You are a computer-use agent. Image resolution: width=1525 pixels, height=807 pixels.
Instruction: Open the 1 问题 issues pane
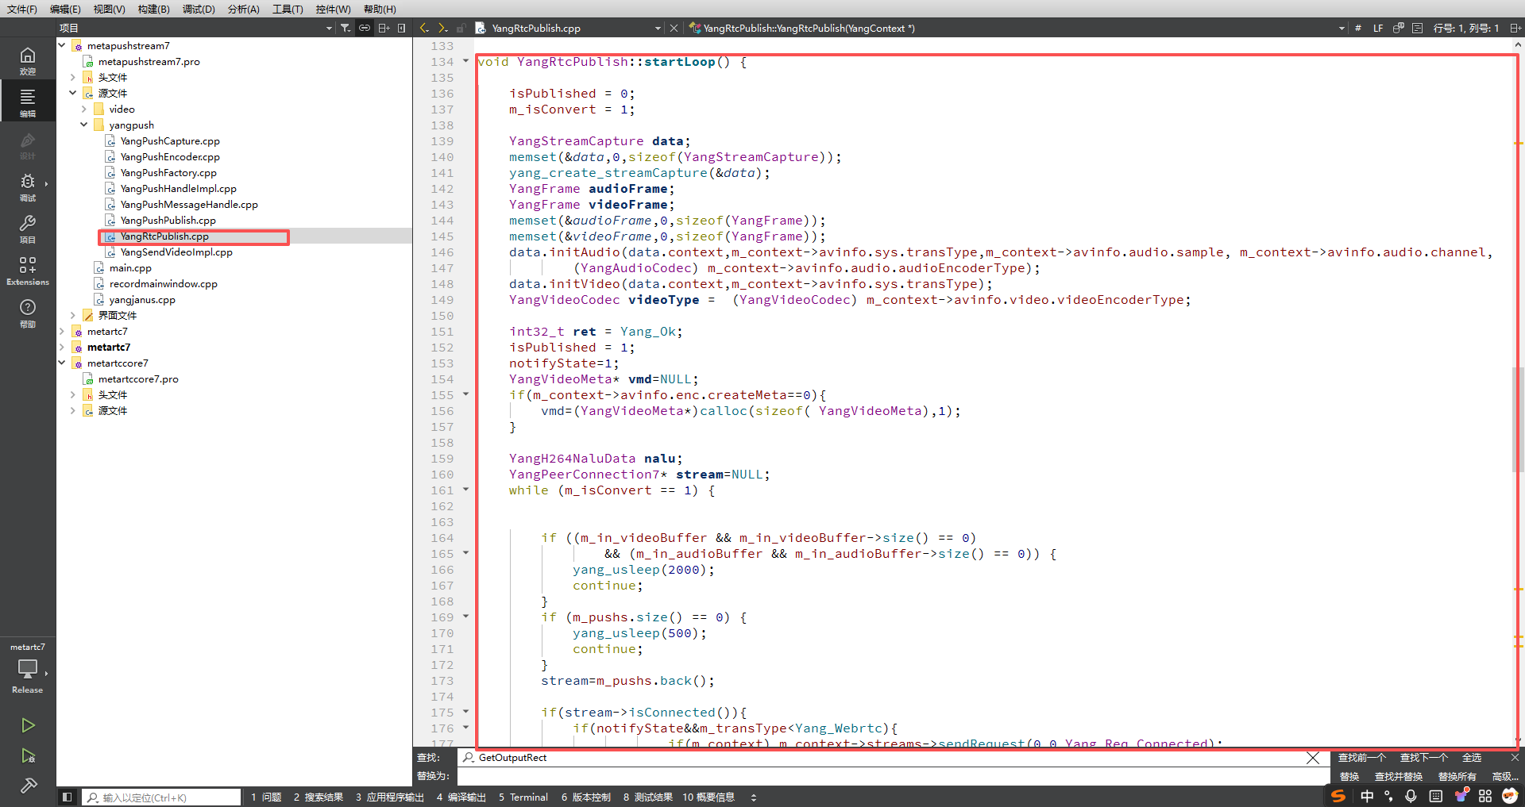[266, 797]
